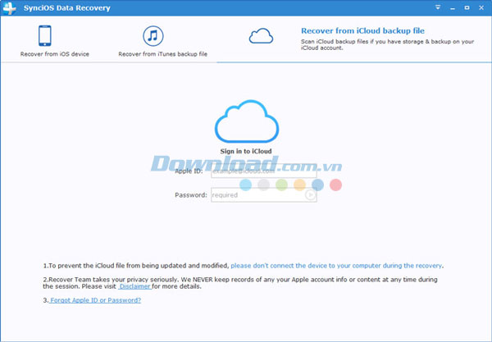Click the blue don't connect the device notice
This screenshot has height=342, width=492.
coord(336,266)
